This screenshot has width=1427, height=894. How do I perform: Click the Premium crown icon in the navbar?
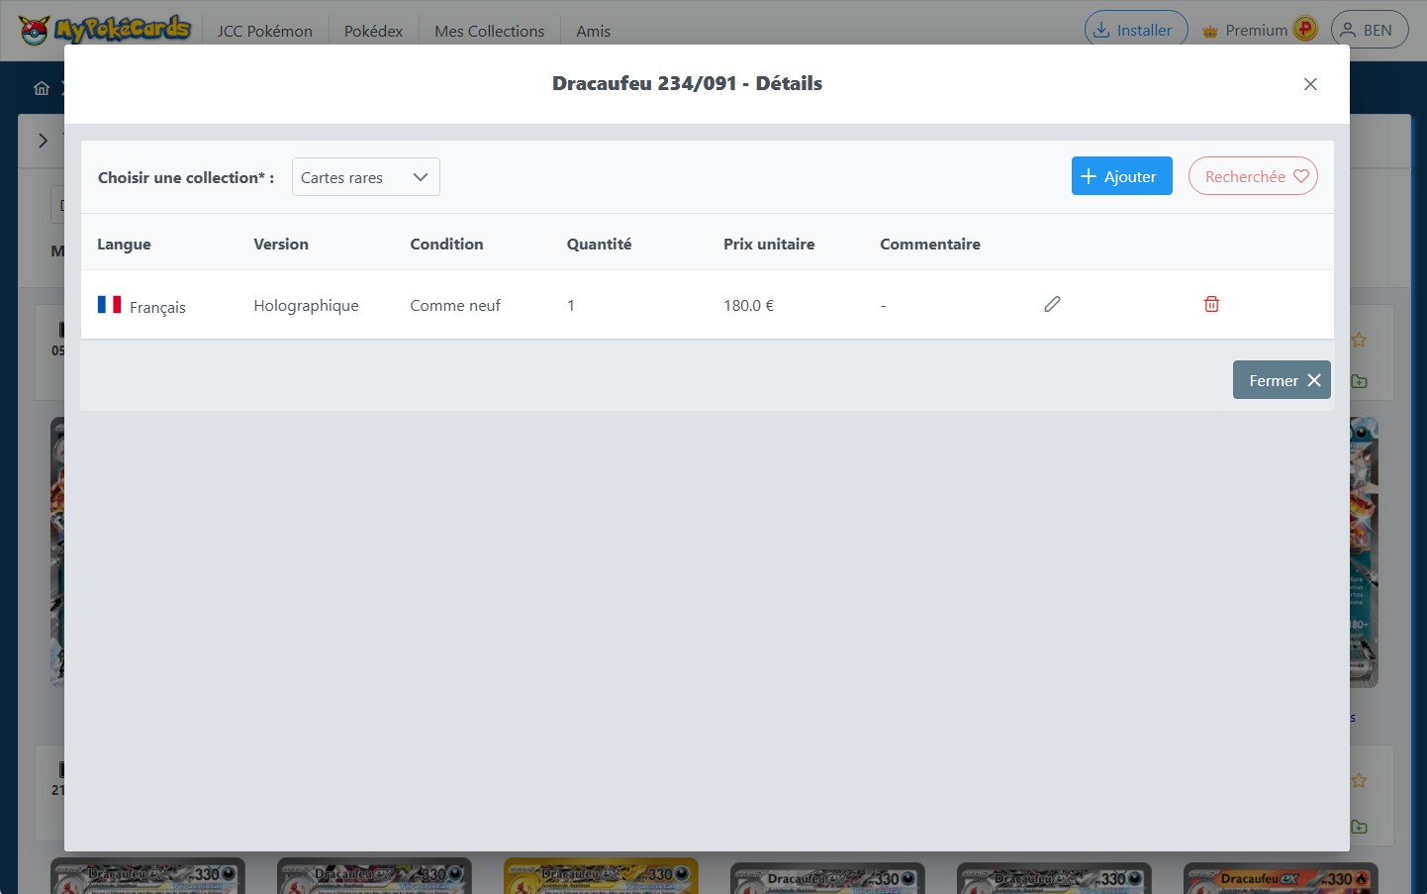pyautogui.click(x=1209, y=30)
